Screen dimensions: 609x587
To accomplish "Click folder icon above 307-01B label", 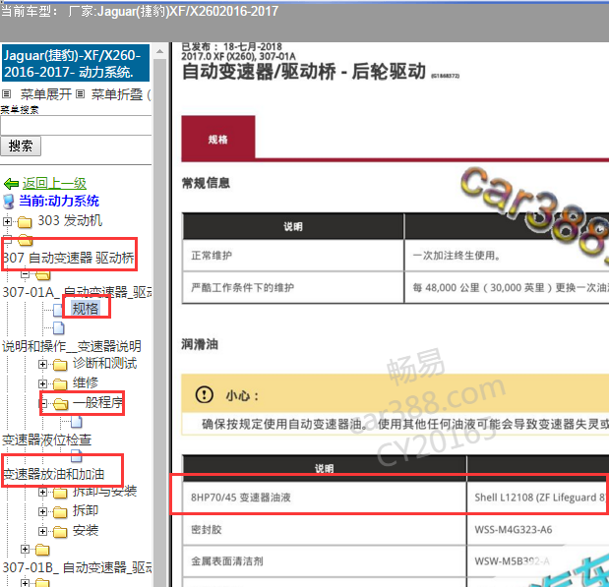I will pos(42,550).
